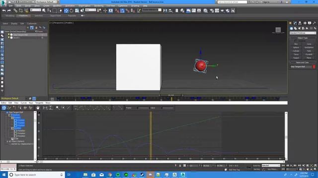Select the Shapes create category icon
This screenshot has width=318, height=178.
(295, 28)
